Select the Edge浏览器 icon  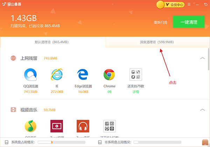(x=83, y=75)
